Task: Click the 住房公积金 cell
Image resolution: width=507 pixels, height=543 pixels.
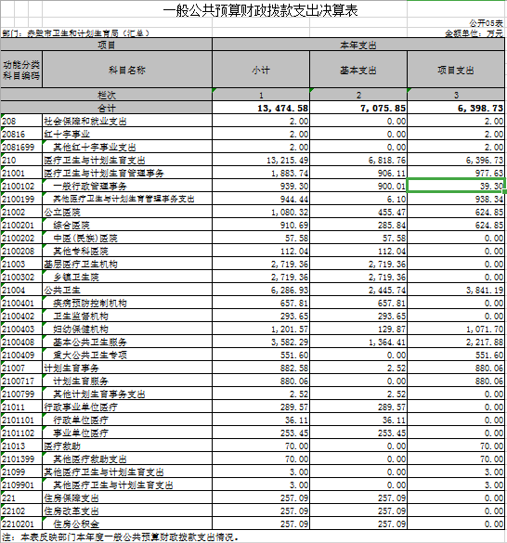Action: click(127, 524)
